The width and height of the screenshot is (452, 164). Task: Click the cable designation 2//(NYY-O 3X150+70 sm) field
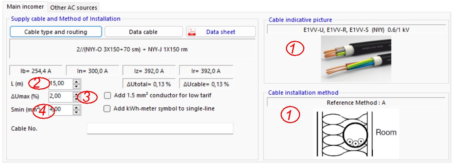(x=132, y=49)
